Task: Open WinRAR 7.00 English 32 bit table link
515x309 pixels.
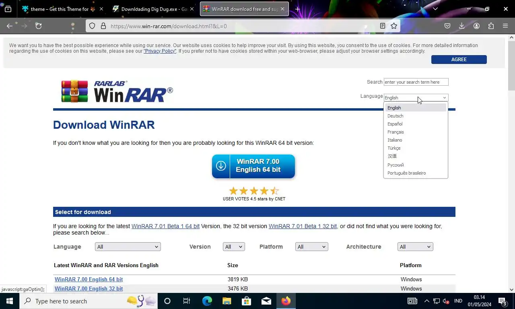Action: [89, 288]
